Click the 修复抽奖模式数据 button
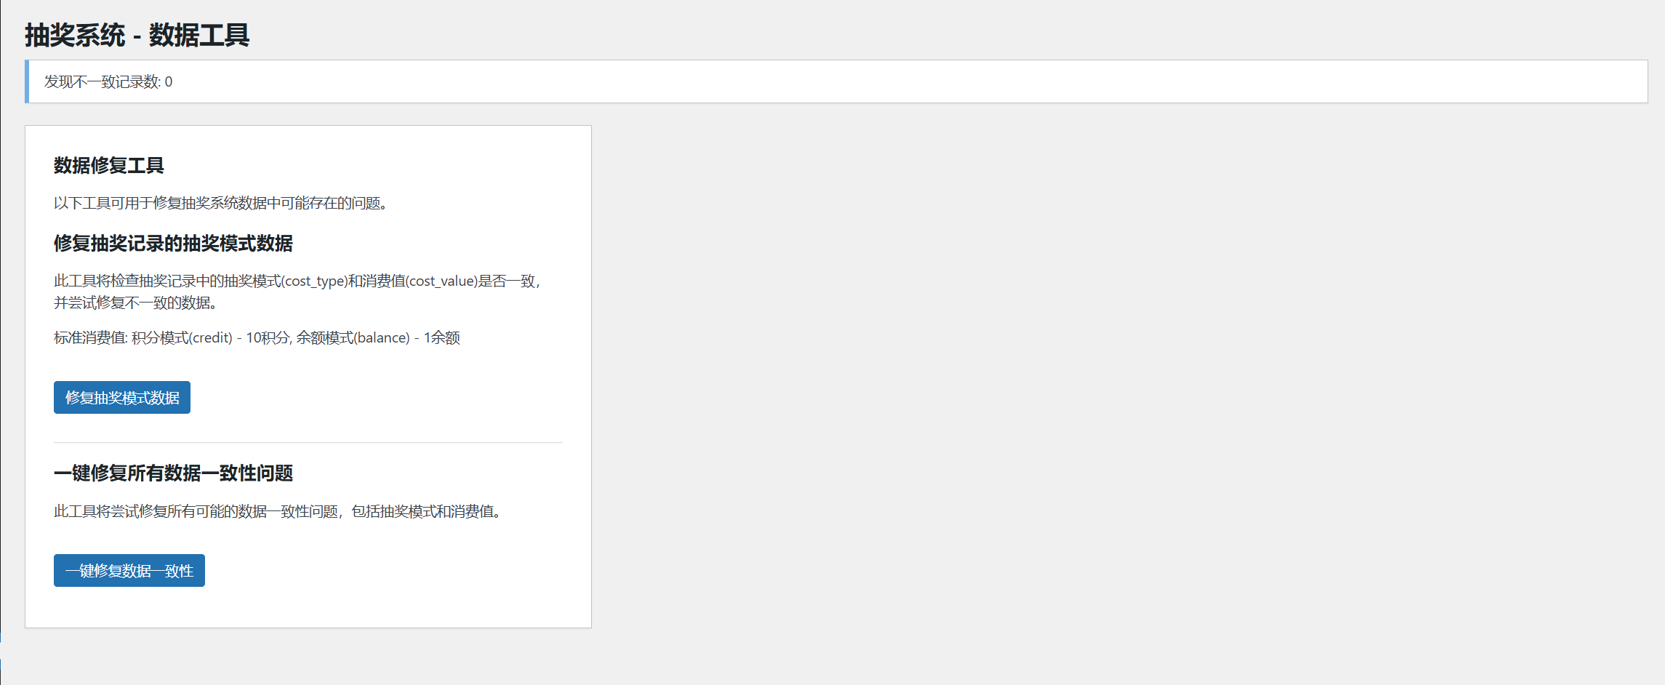 (122, 398)
